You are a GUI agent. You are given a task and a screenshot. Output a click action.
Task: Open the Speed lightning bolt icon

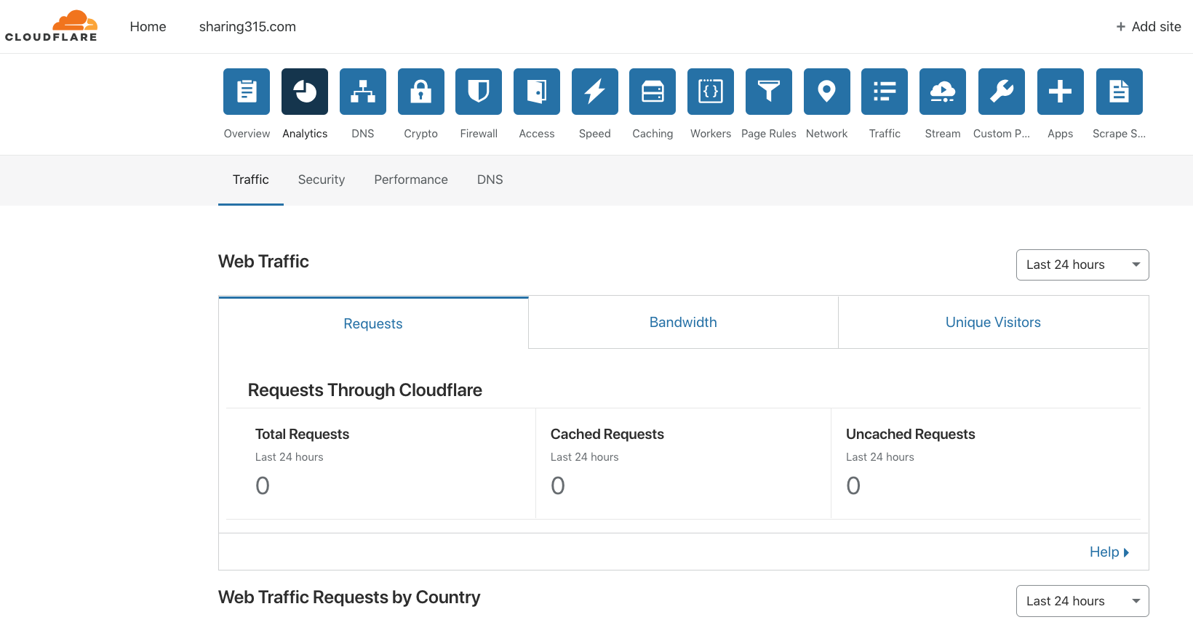[x=595, y=92]
